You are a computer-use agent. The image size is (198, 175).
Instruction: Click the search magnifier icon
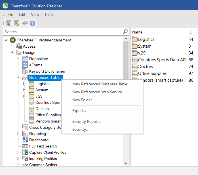[125, 32]
